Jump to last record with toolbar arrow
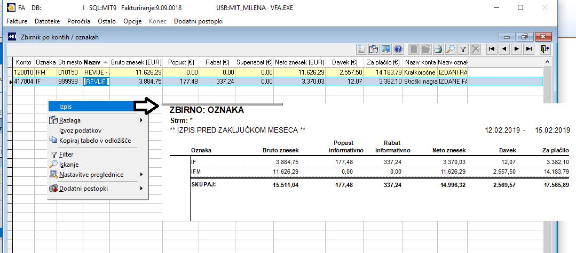 point(529,49)
